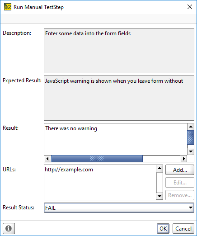Click inside the Result text area
This screenshot has width=197, height=236.
pyautogui.click(x=116, y=139)
